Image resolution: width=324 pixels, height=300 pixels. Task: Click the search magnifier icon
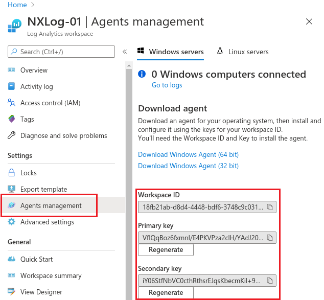pos(14,52)
